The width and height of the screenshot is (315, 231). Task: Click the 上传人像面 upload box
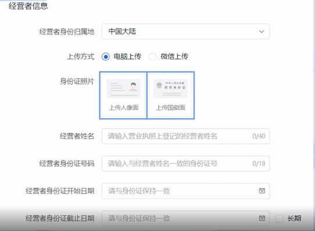click(123, 95)
